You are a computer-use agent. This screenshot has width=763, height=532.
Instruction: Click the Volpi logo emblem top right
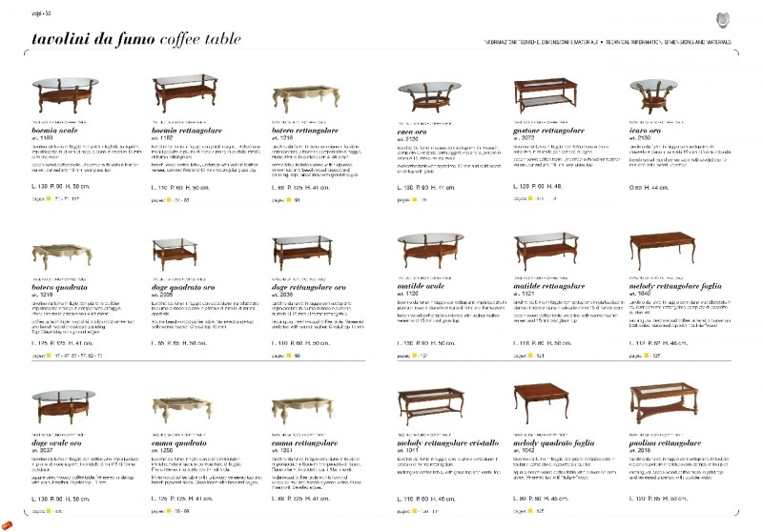pyautogui.click(x=722, y=20)
